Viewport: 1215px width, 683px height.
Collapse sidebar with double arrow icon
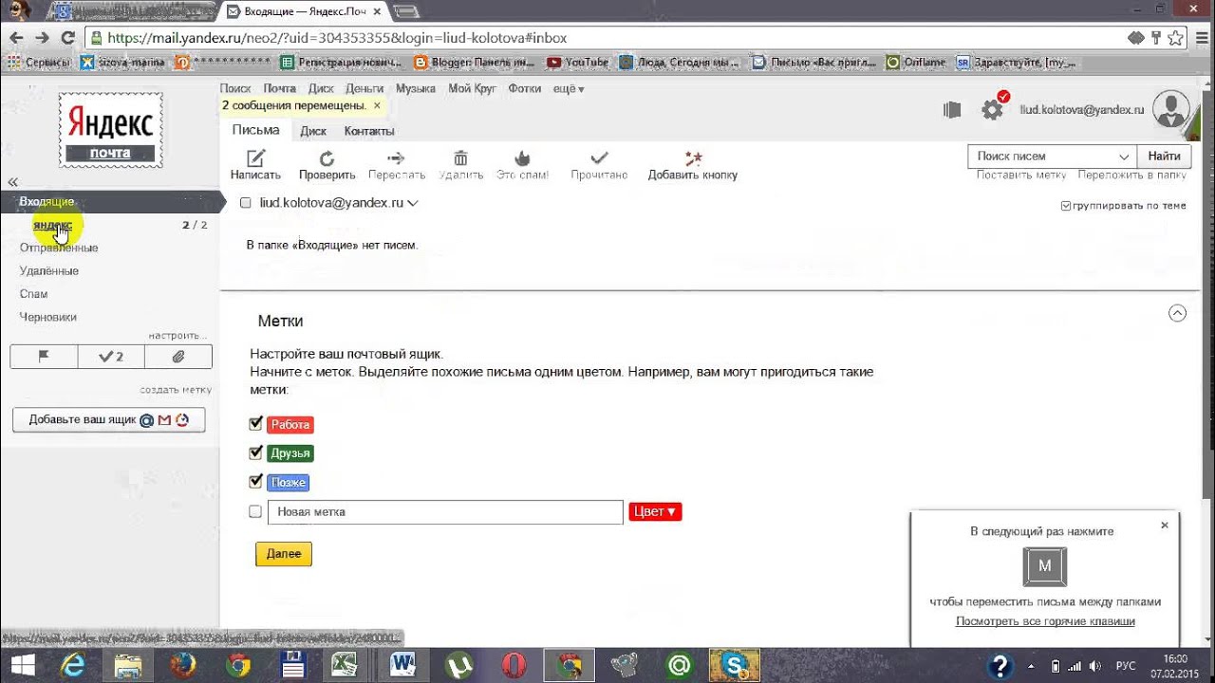13,181
